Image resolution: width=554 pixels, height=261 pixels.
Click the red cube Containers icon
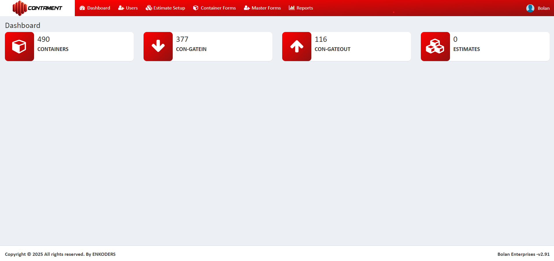click(19, 46)
